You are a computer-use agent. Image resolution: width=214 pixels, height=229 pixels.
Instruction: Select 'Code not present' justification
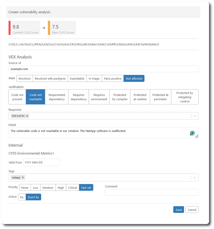pyautogui.click(x=17, y=97)
